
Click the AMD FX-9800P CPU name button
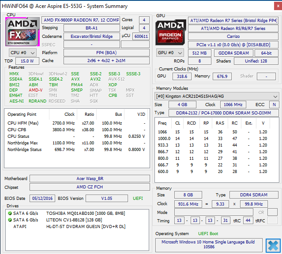pos(80,20)
